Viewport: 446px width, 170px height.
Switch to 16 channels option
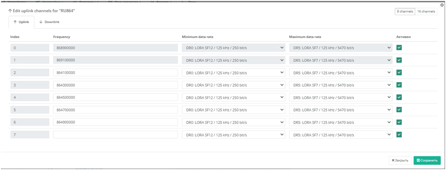pos(426,12)
